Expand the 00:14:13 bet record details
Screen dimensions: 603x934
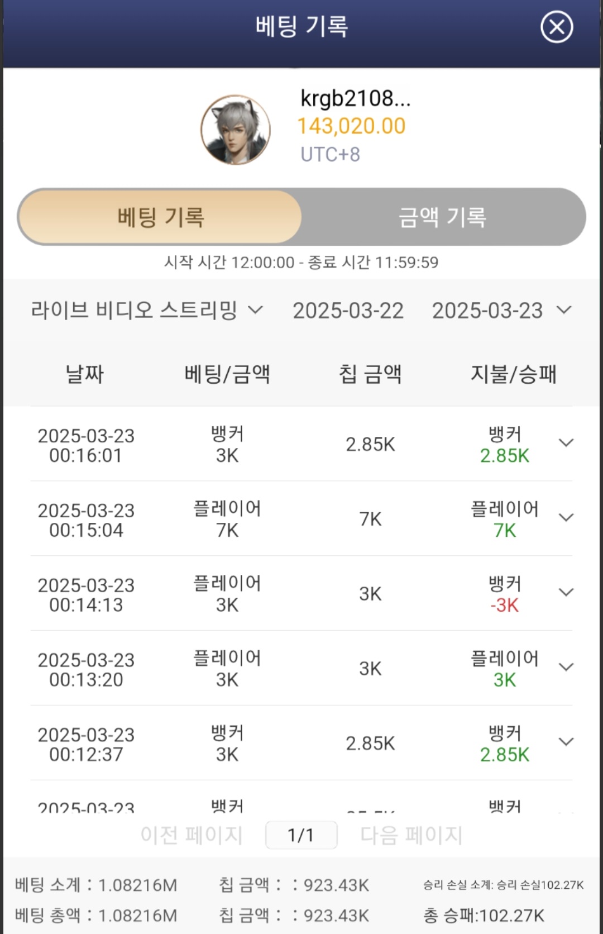click(x=566, y=593)
